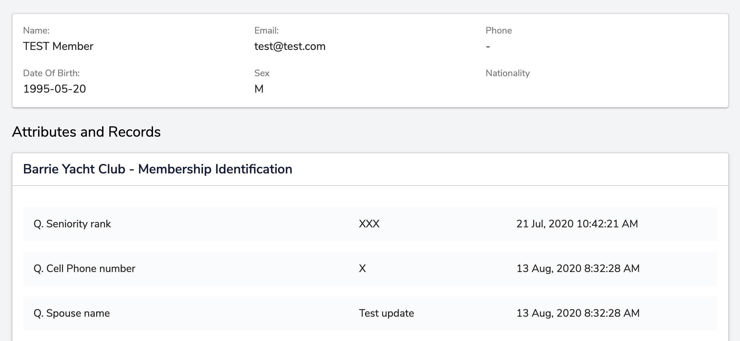Click the Attributes and Records heading
The width and height of the screenshot is (740, 341).
click(x=86, y=132)
